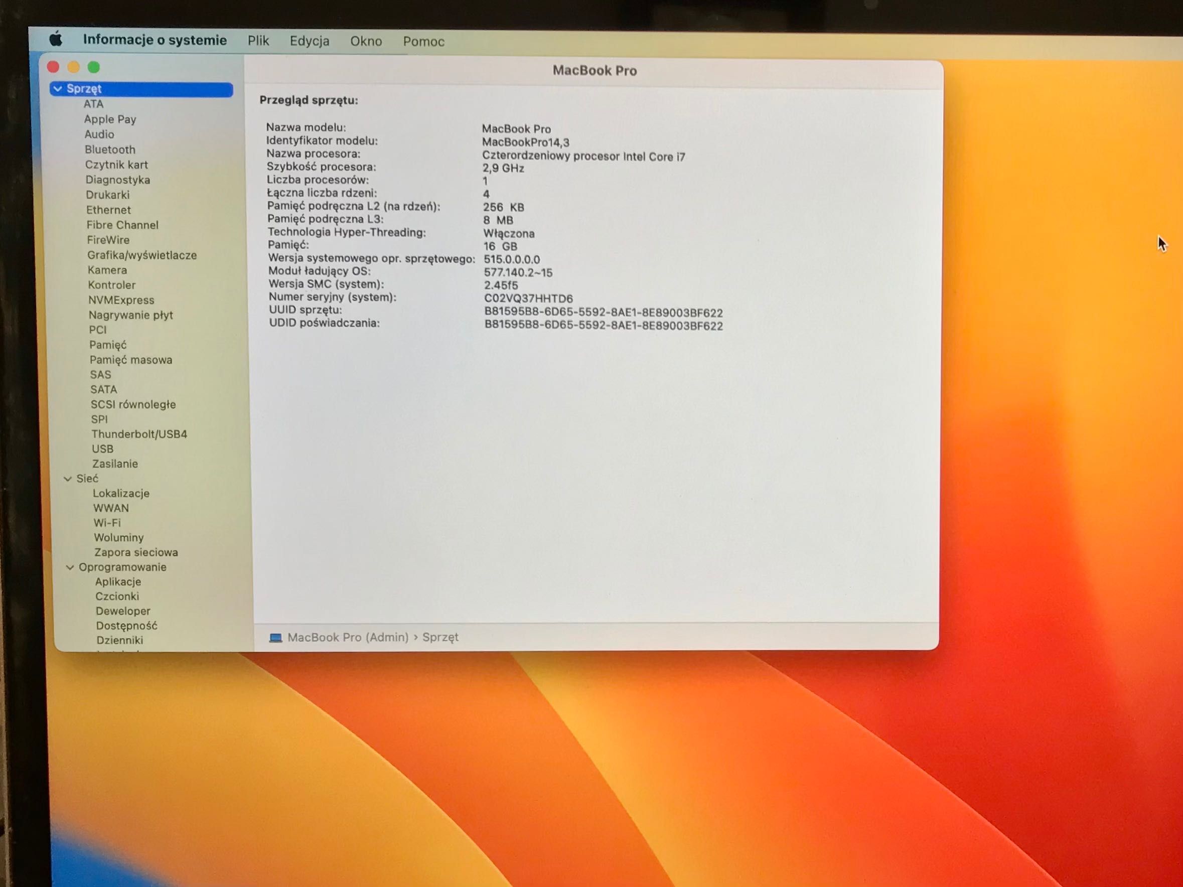Click the serial number value C02VQ37HHTD6
This screenshot has width=1183, height=887.
(x=528, y=299)
